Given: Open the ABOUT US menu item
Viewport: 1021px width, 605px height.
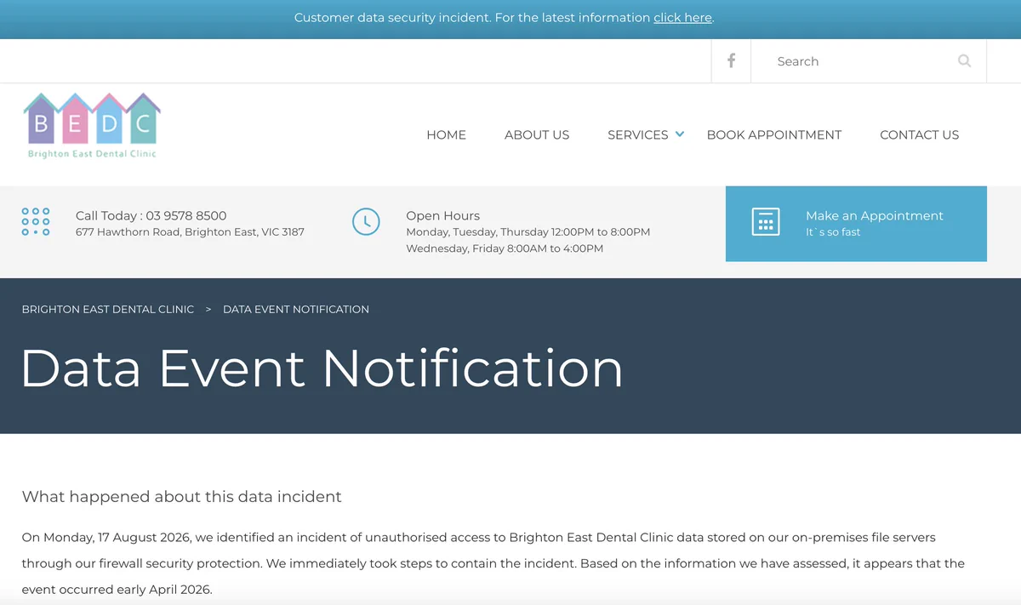Looking at the screenshot, I should [x=537, y=134].
